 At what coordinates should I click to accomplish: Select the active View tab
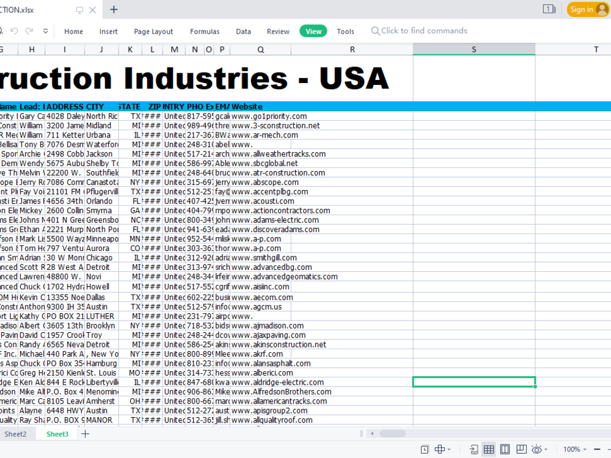click(313, 32)
